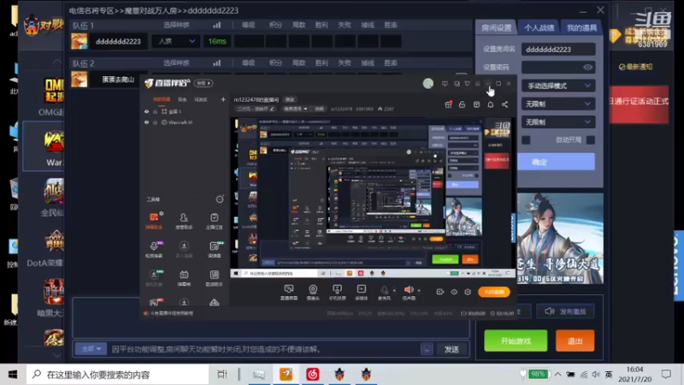Switch to 个人战绩 tab

(x=540, y=27)
